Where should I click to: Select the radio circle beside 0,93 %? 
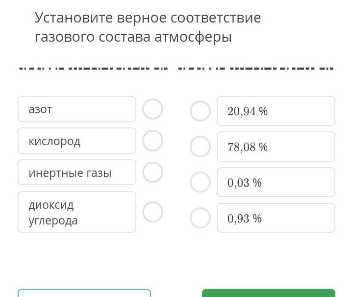[x=200, y=218]
